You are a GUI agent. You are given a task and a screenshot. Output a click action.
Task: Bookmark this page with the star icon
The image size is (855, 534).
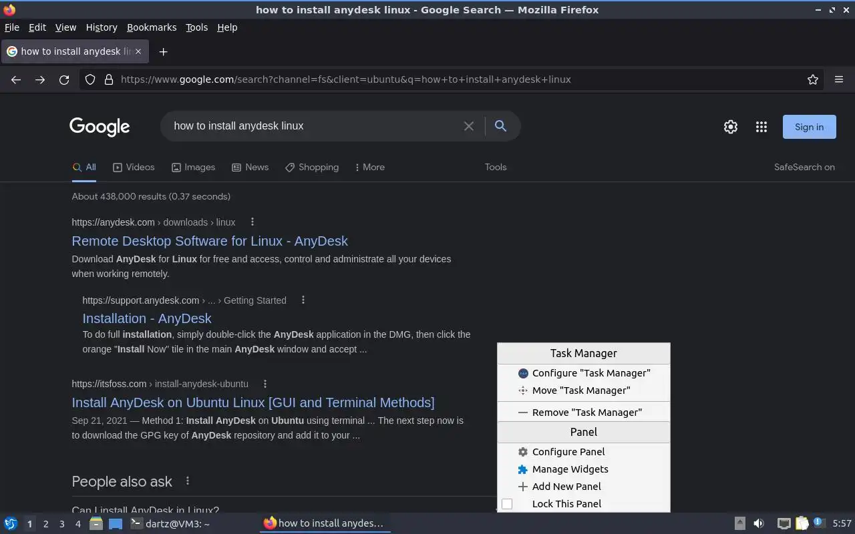(813, 79)
